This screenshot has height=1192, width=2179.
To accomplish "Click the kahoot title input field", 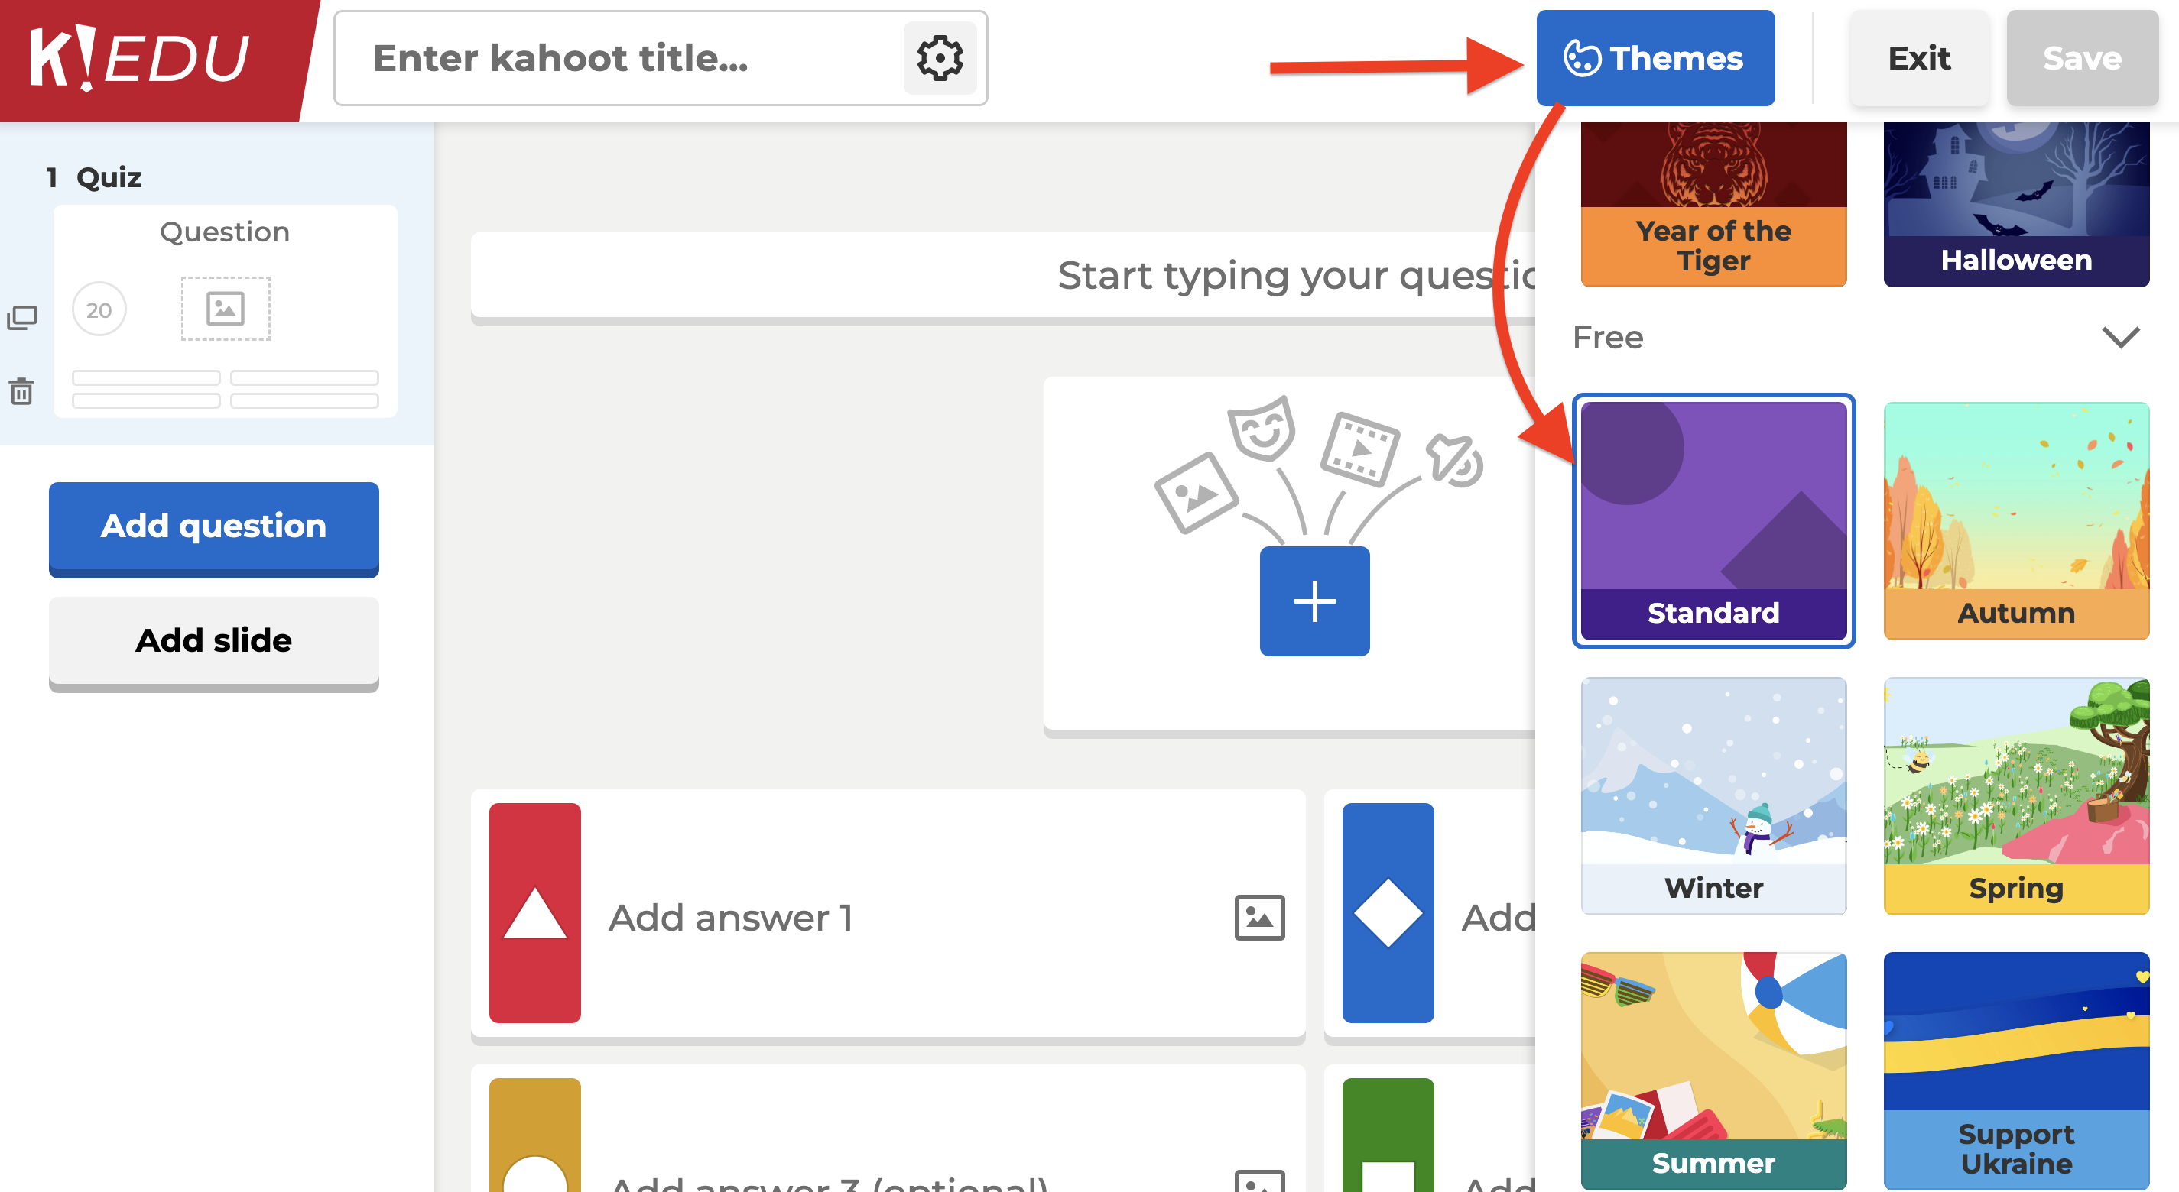I will click(x=618, y=58).
